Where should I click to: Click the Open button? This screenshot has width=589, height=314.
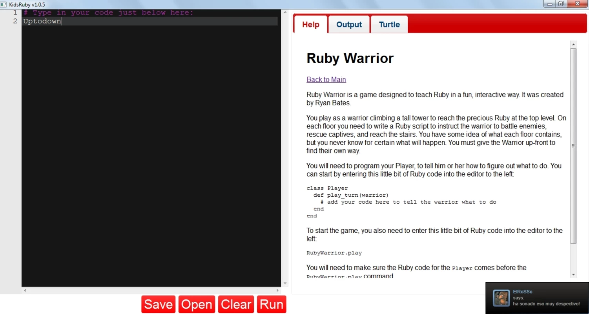[197, 305]
